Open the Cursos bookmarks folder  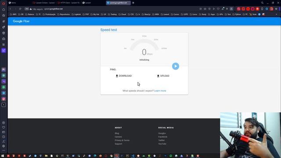pos(175,14)
